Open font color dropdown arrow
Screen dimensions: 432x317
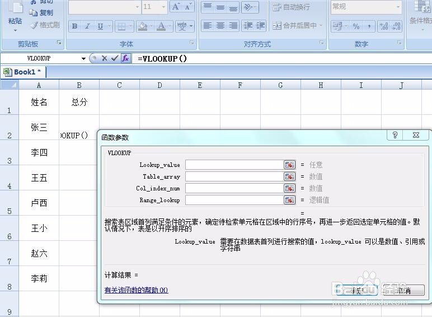pyautogui.click(x=170, y=26)
